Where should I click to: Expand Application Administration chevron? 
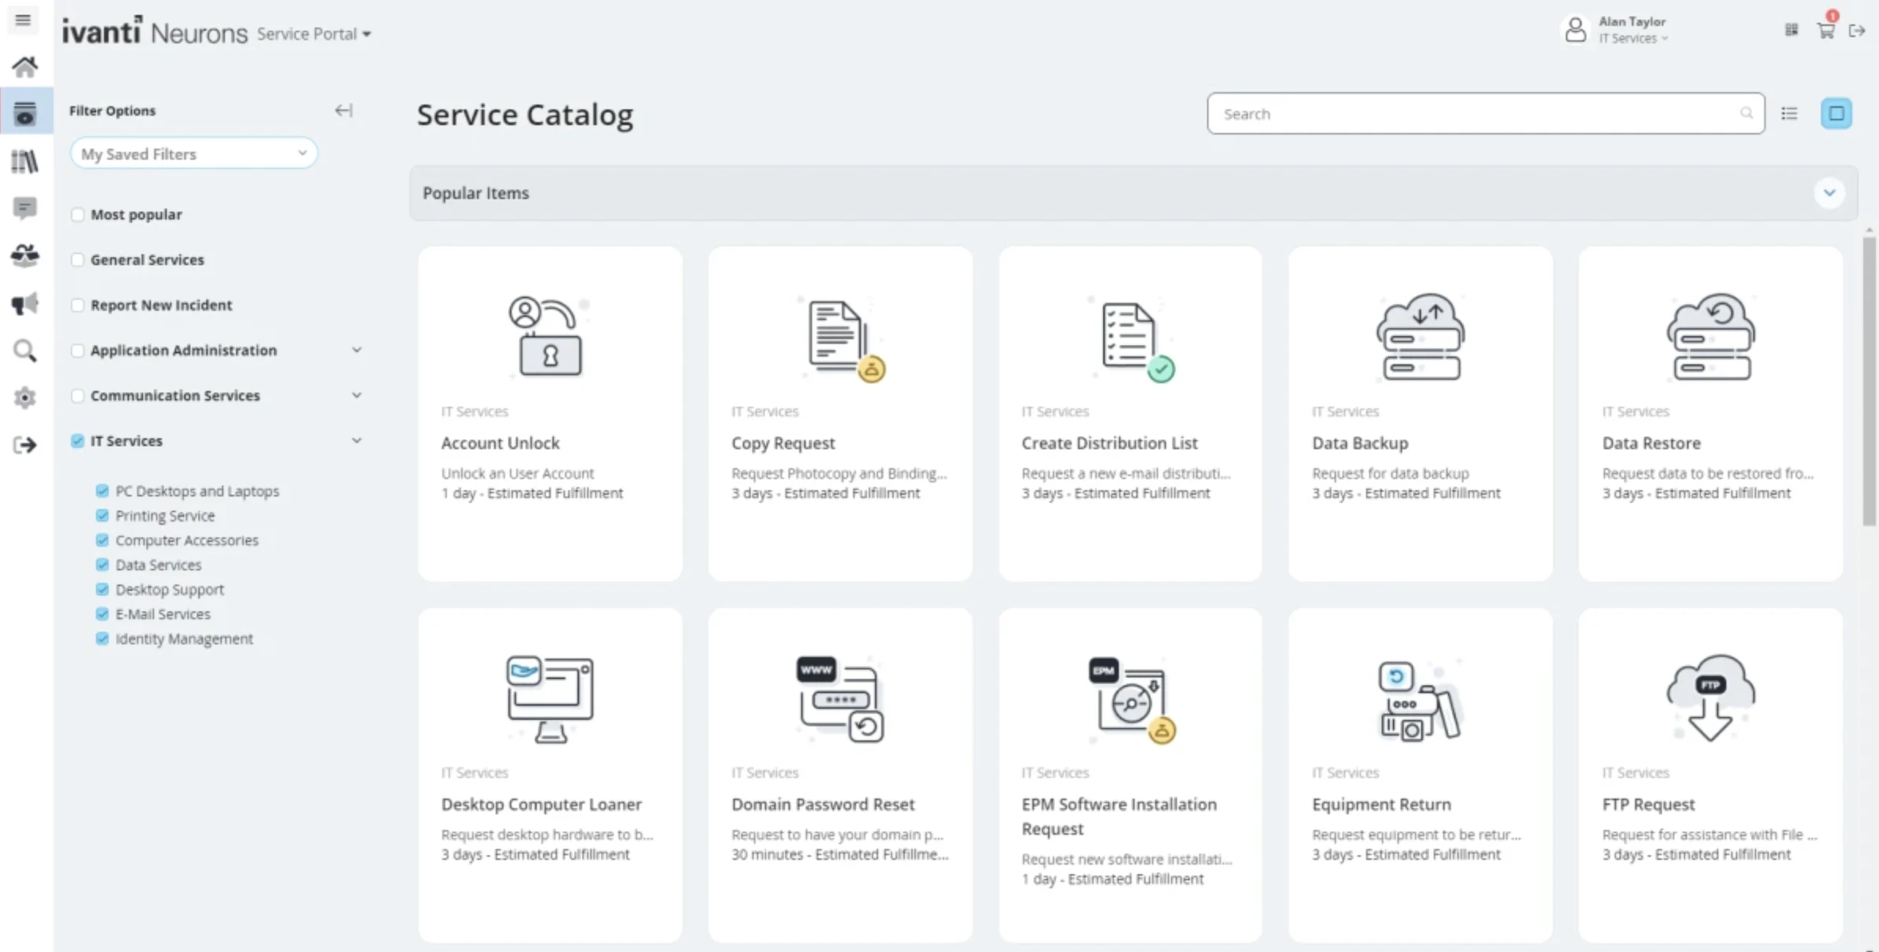[x=356, y=350]
